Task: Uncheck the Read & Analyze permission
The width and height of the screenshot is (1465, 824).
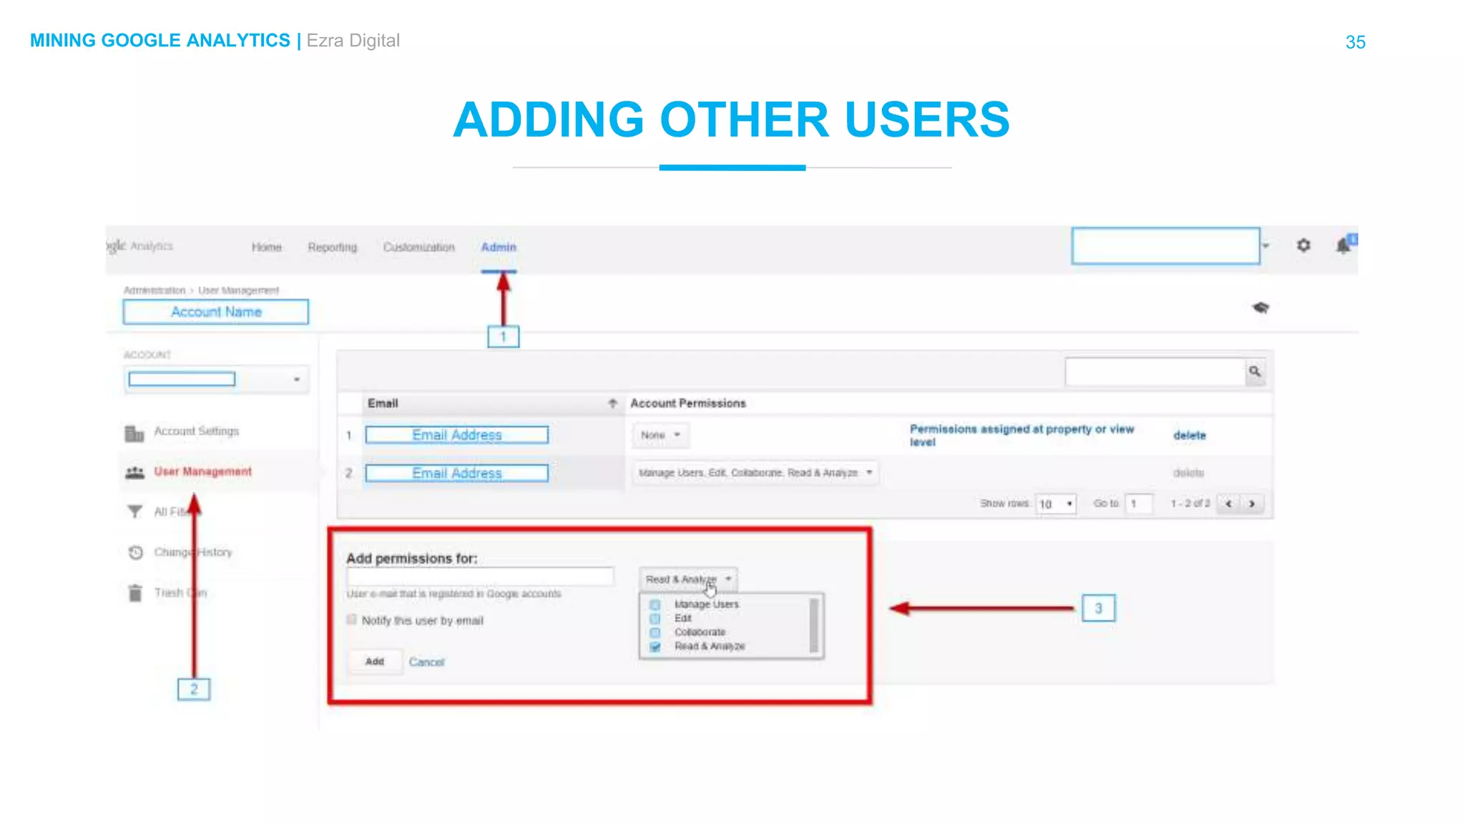Action: 655,647
